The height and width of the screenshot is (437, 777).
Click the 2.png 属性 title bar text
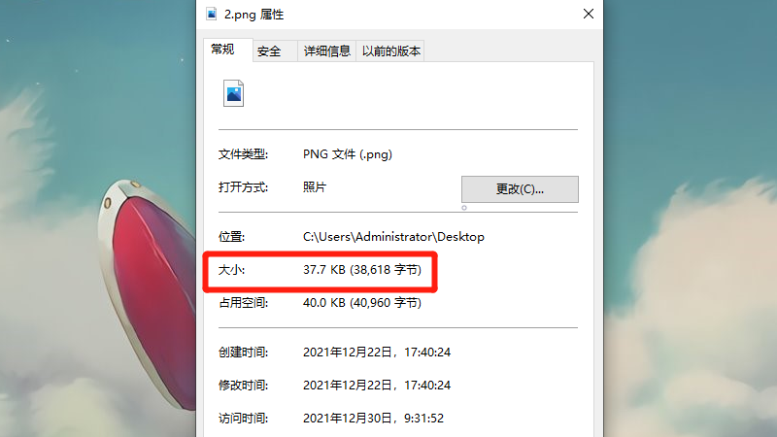(253, 15)
